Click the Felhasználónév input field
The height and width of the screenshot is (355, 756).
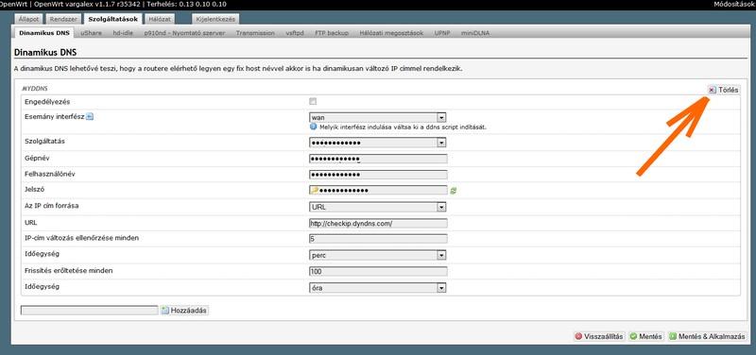(x=378, y=175)
